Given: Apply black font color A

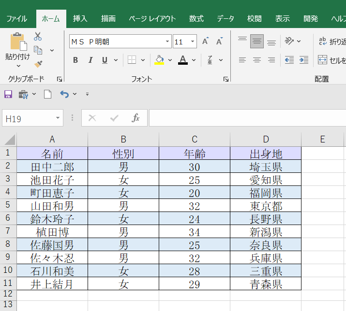Looking at the screenshot, I should tap(183, 60).
